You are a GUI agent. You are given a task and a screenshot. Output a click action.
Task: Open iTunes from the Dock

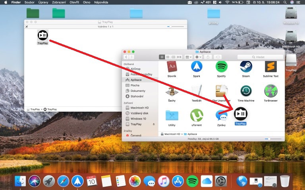pyautogui.click(x=163, y=181)
